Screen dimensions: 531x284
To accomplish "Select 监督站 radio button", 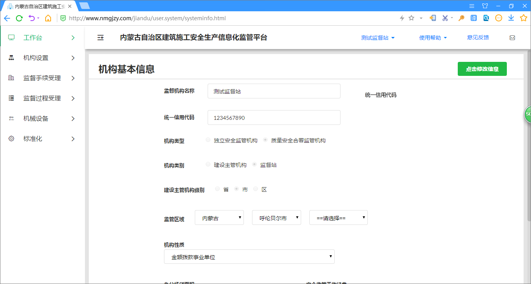I will (254, 164).
